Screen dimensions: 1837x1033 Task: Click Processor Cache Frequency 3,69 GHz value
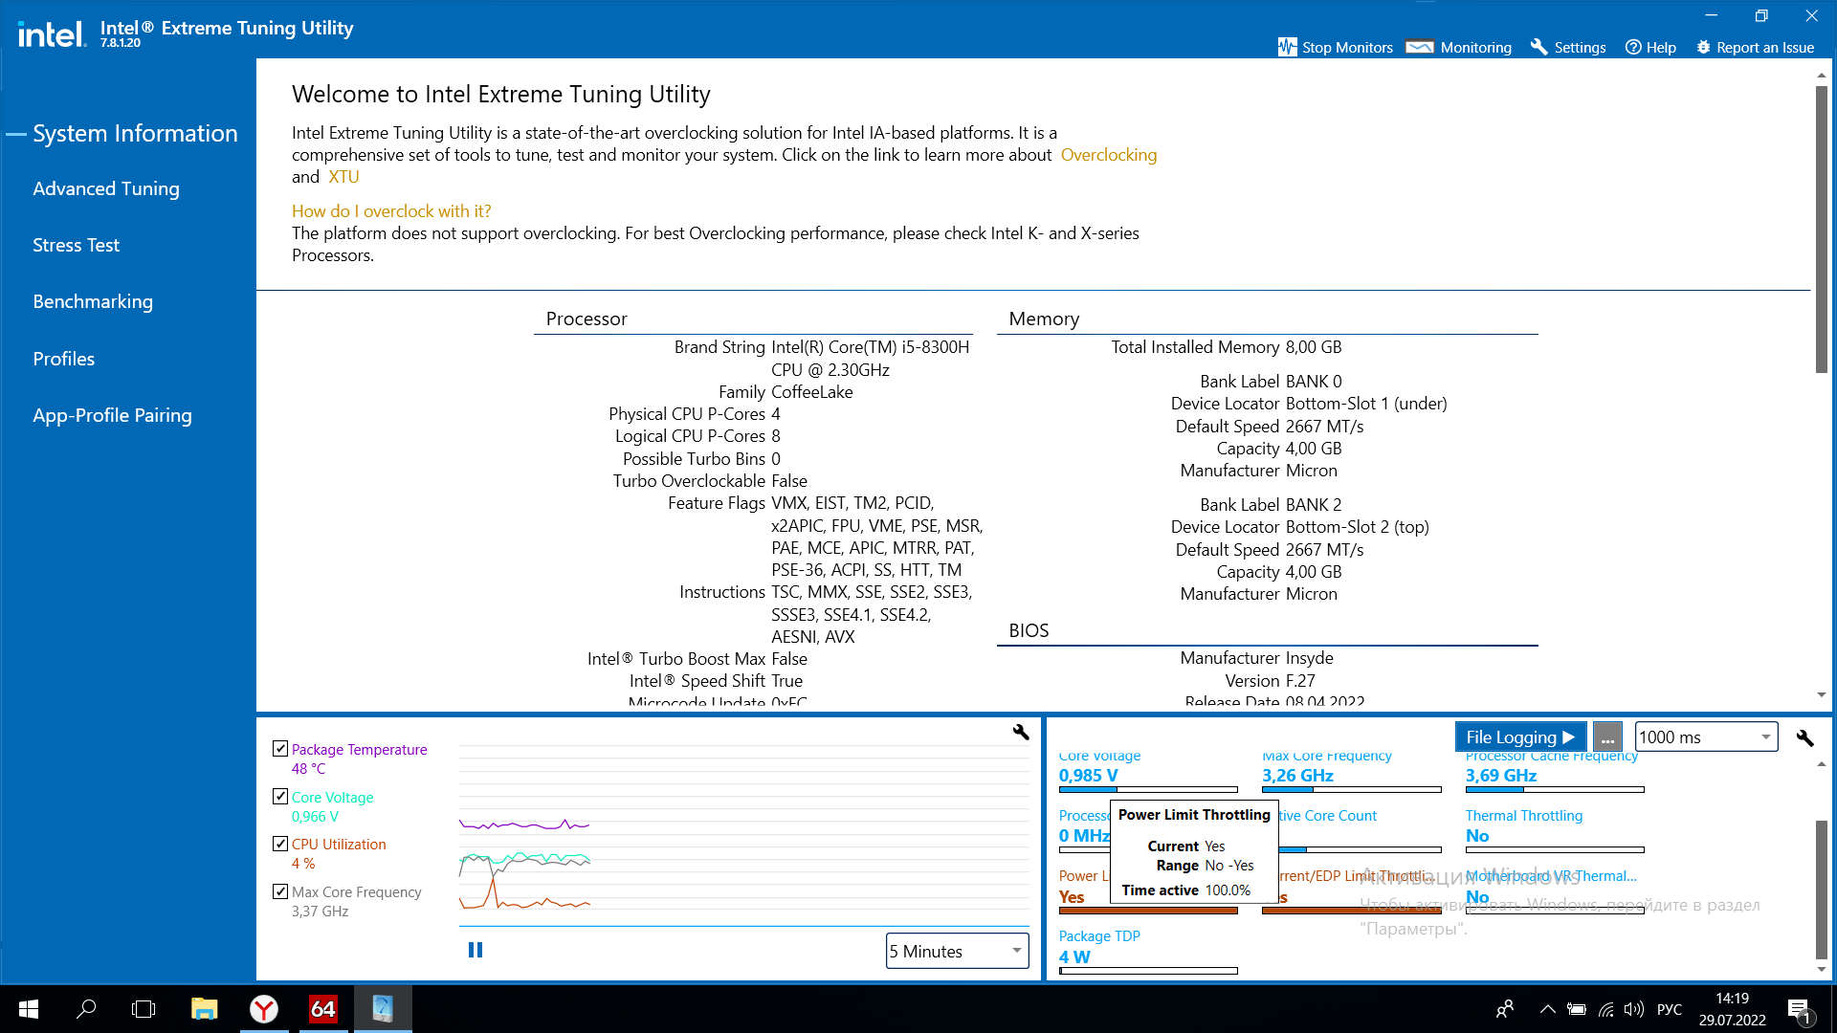pyautogui.click(x=1501, y=776)
